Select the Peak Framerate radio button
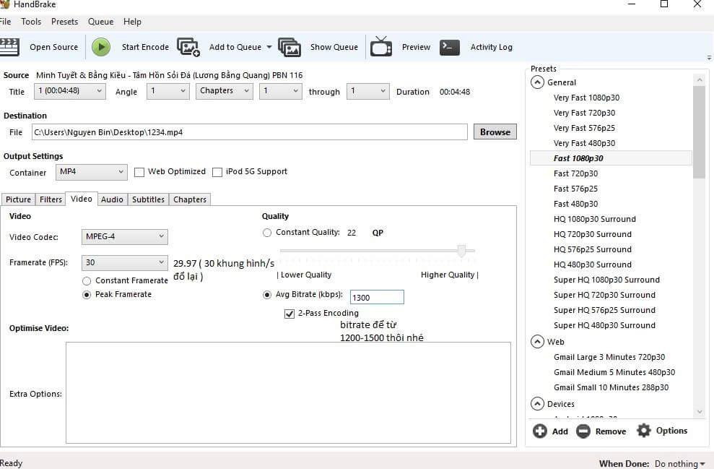714x469 pixels. [87, 295]
